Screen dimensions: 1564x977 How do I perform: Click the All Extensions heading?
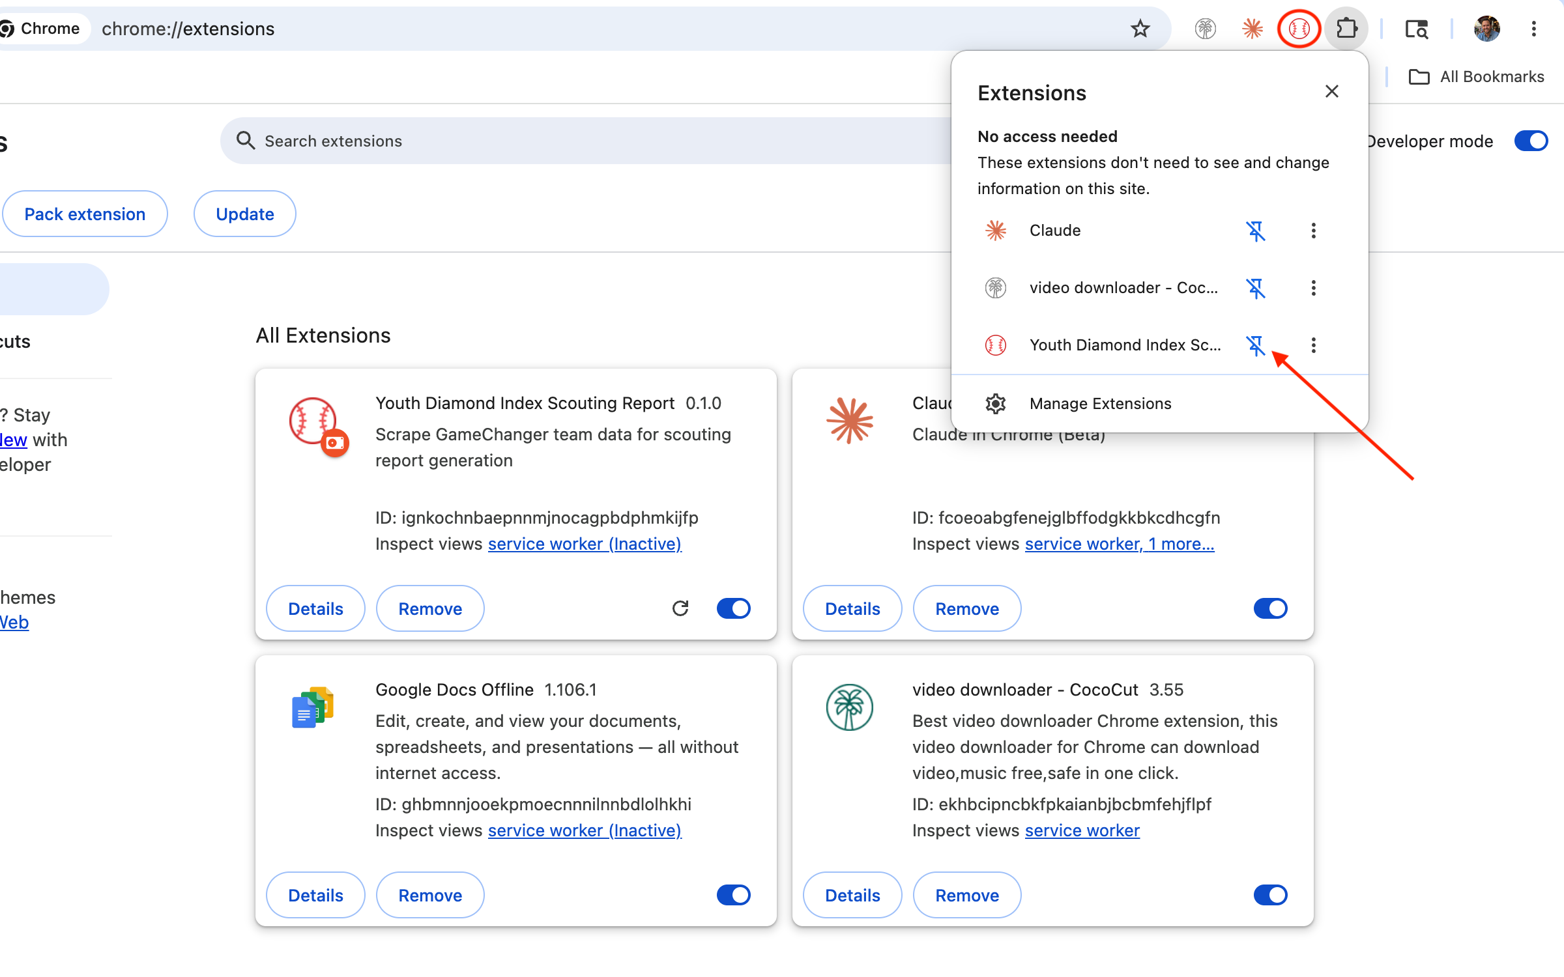point(323,335)
